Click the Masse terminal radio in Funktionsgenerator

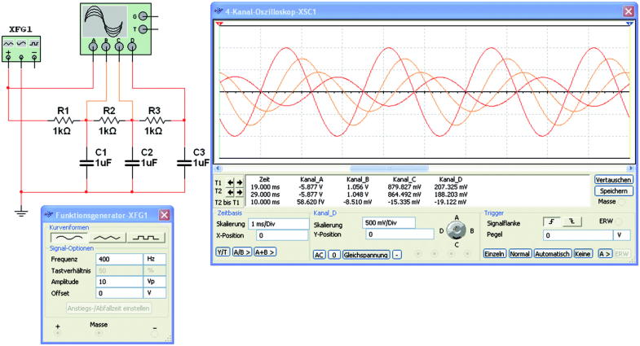99,333
